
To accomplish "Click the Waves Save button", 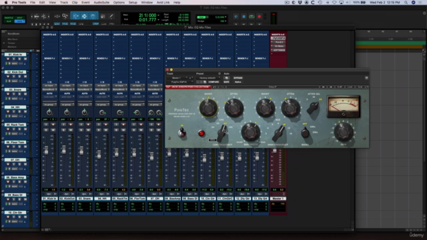I will coord(360,87).
